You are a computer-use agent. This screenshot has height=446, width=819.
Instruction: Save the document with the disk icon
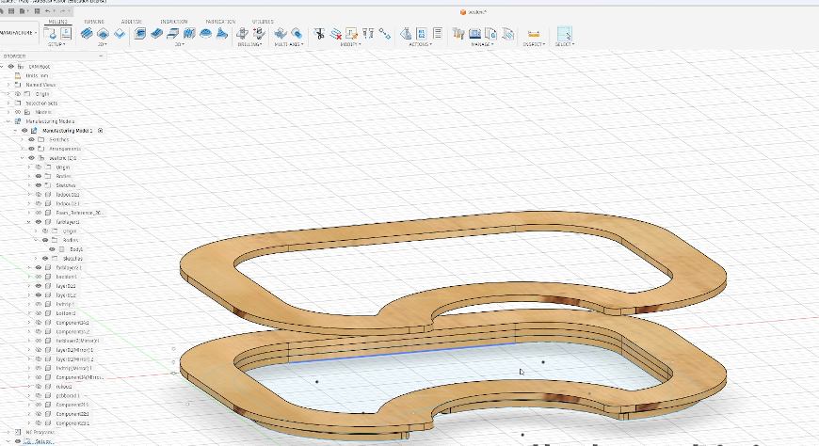pos(37,11)
